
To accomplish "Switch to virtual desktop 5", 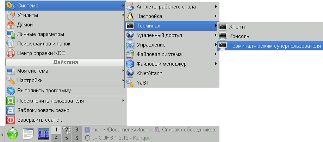I will (66, 138).
